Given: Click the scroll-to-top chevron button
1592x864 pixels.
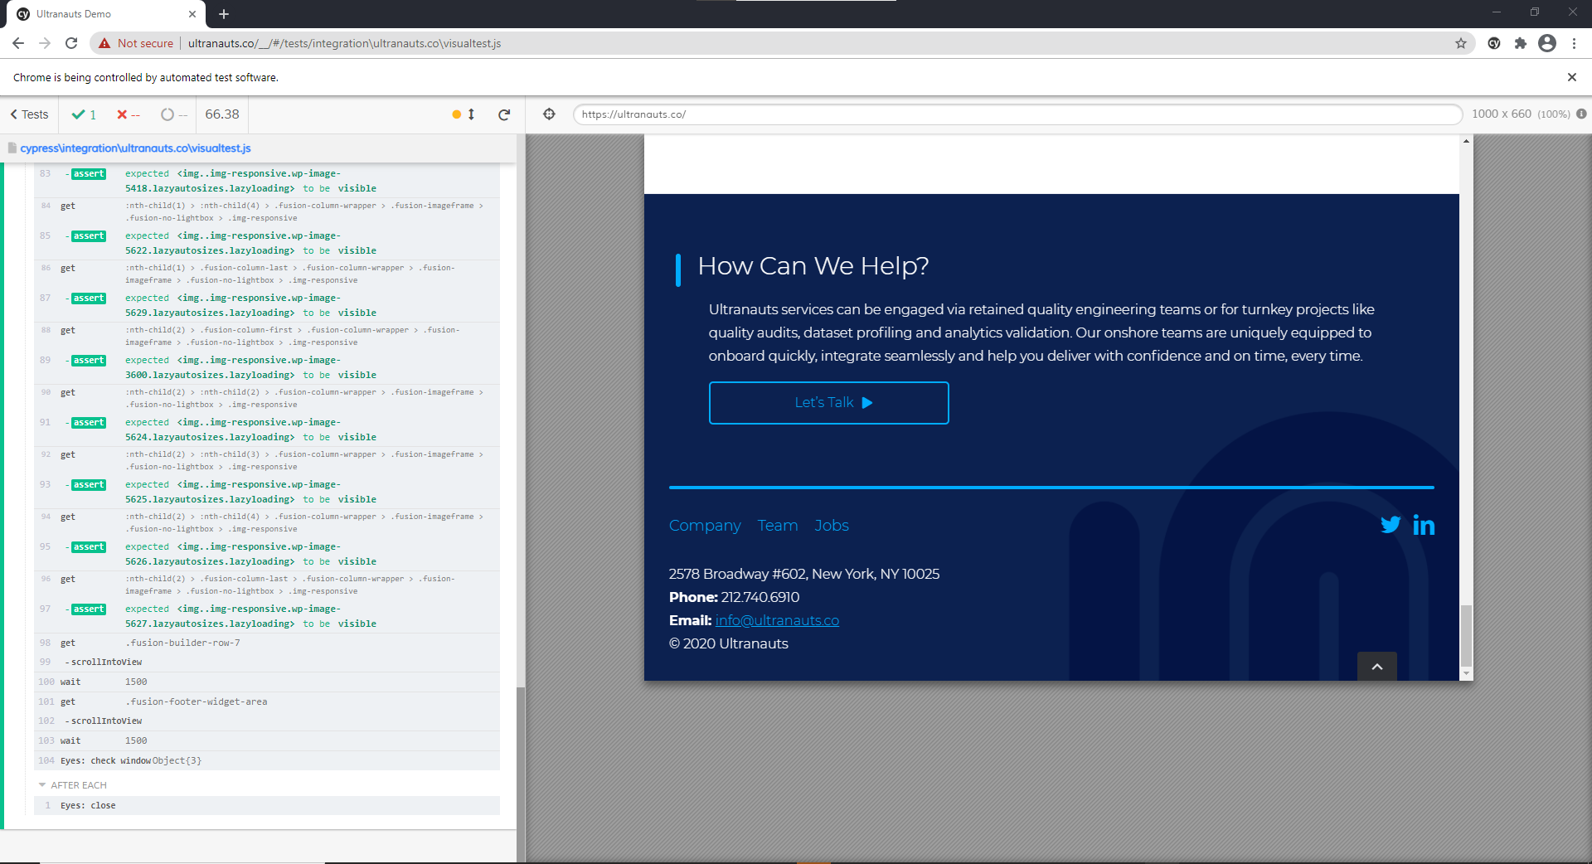Looking at the screenshot, I should point(1377,666).
